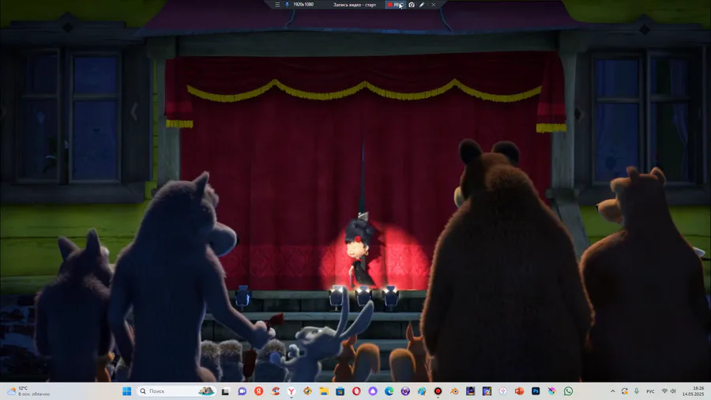Launch Blender from the taskbar
Viewport: 711px width, 400px height.
tap(454, 391)
